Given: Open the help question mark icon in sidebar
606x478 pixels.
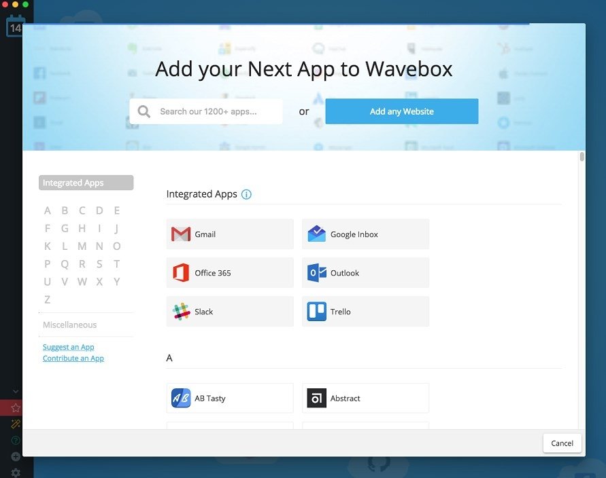Looking at the screenshot, I should coord(16,440).
